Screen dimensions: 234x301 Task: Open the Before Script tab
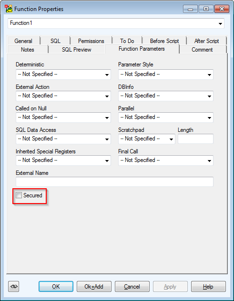tap(164, 41)
